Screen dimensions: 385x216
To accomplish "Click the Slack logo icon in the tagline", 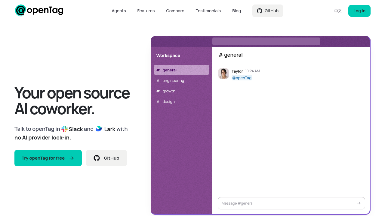I will pos(64,129).
